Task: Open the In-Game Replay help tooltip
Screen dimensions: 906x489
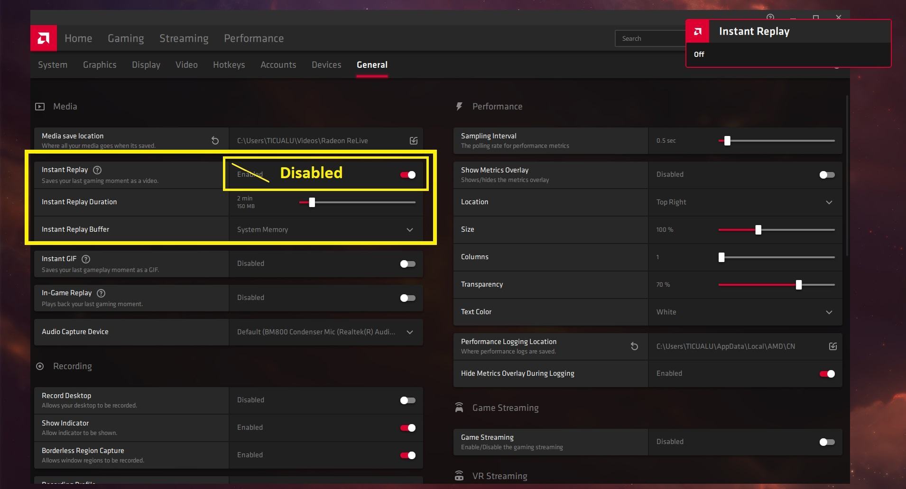Action: tap(101, 293)
